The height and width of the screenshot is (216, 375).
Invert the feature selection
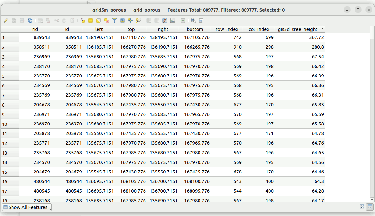(98, 20)
